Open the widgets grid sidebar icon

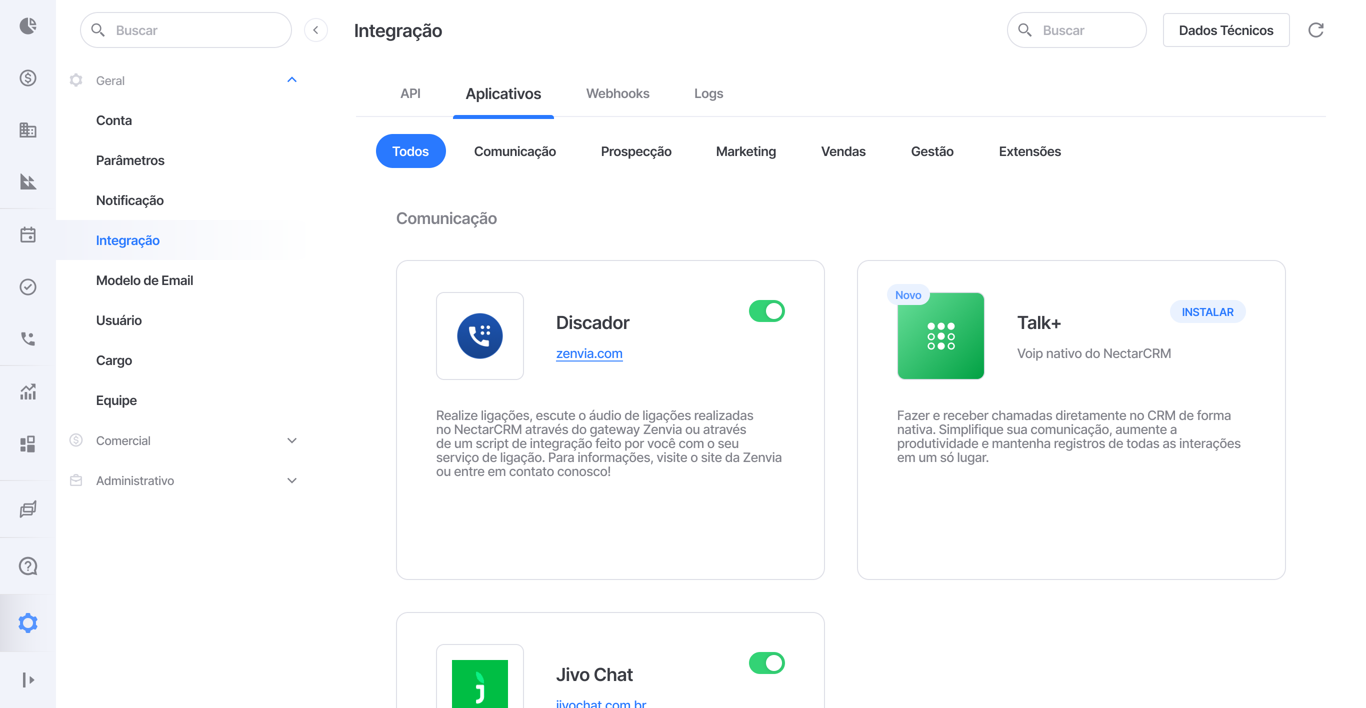click(27, 444)
